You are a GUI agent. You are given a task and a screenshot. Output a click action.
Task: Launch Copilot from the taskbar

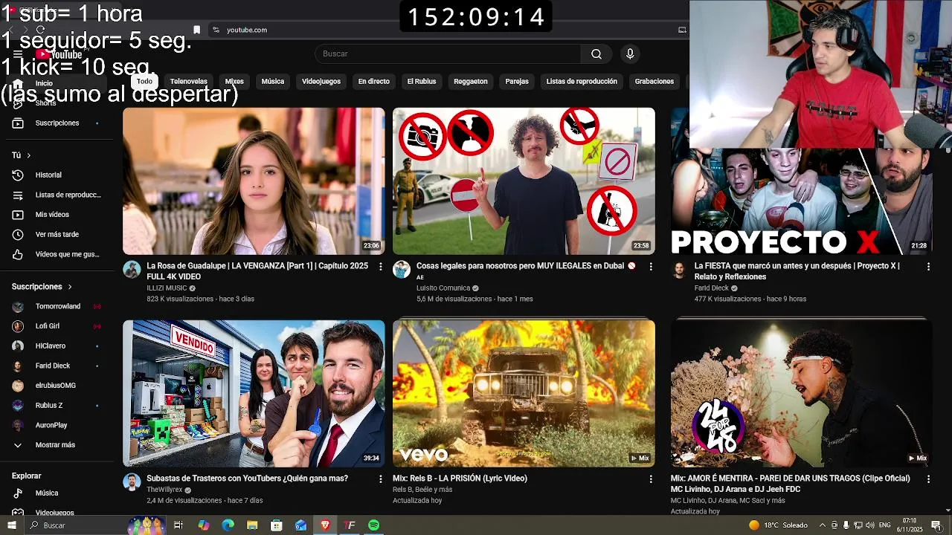click(203, 525)
